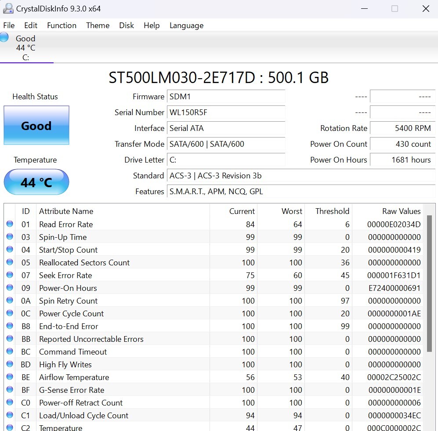Click raw value 000001F631D1 of Seek Error Rate
Viewport: 438px width, 431px height.
(394, 275)
